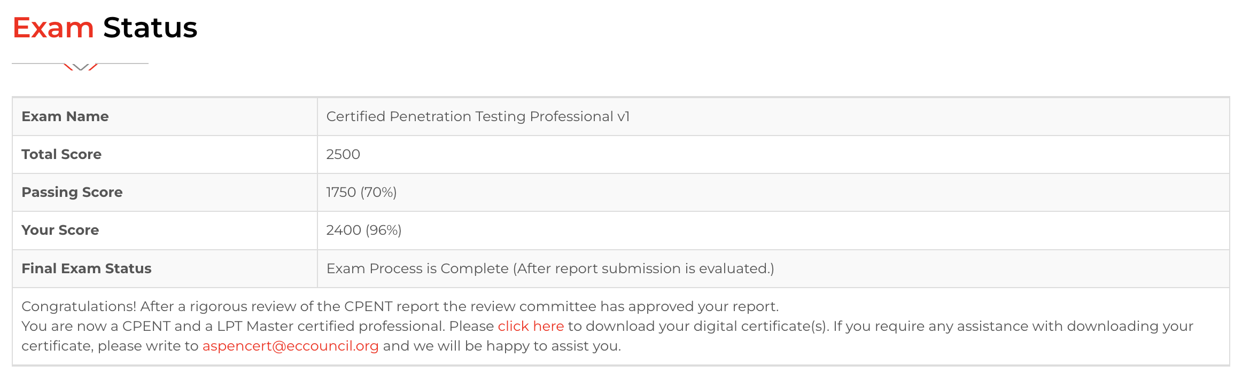The height and width of the screenshot is (381, 1242).
Task: Click the 1750 (70%) passing score value
Action: 361,192
